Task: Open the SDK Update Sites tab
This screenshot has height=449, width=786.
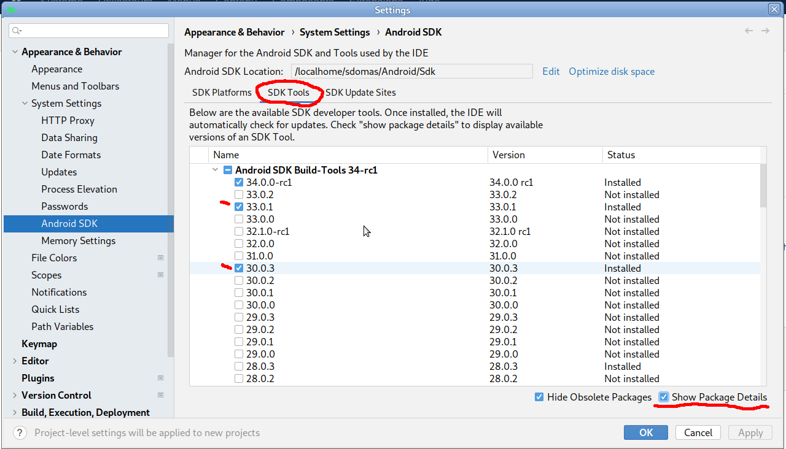Action: click(x=360, y=93)
